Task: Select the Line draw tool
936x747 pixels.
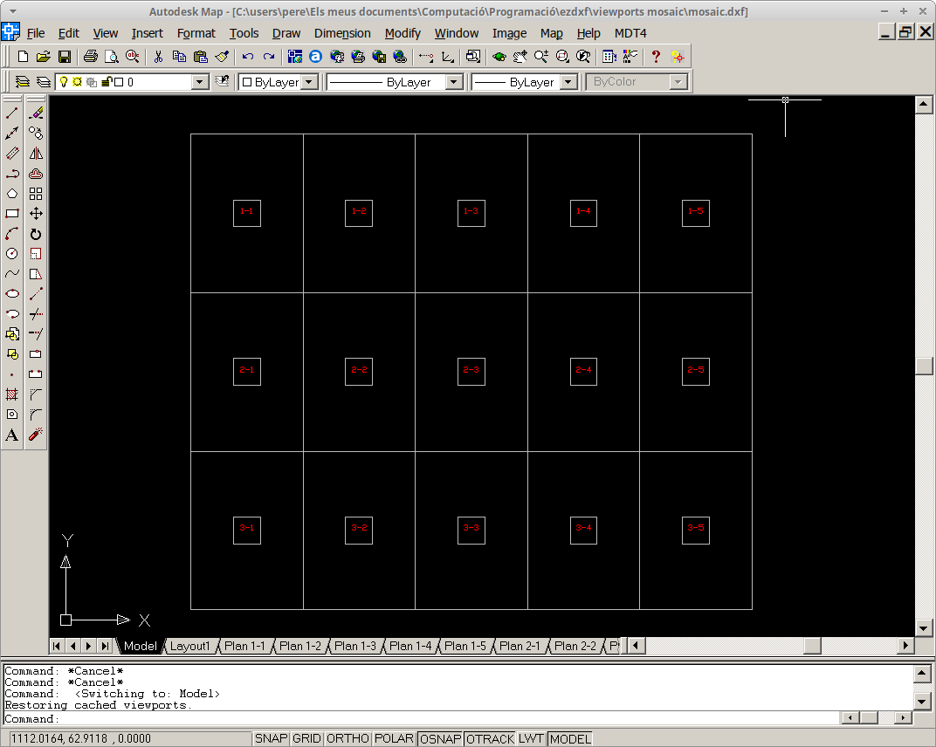Action: point(12,113)
